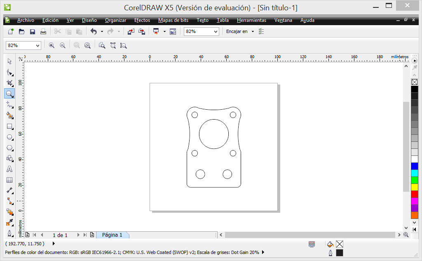Add page after current page
Screen dimensions: 422x261
[x=92, y=235]
